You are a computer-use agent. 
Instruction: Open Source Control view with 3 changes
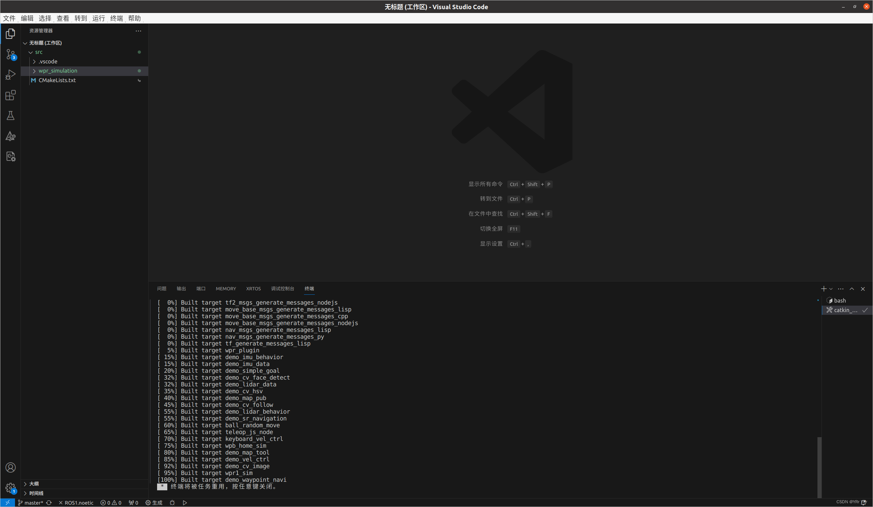pyautogui.click(x=10, y=55)
